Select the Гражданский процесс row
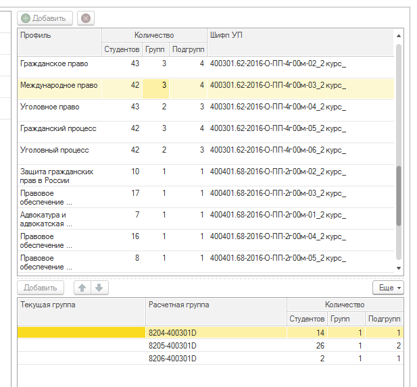Image resolution: width=417 pixels, height=387 pixels. pos(58,129)
